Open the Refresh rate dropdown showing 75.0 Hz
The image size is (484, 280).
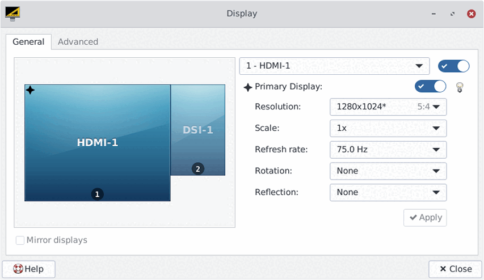pyautogui.click(x=388, y=150)
